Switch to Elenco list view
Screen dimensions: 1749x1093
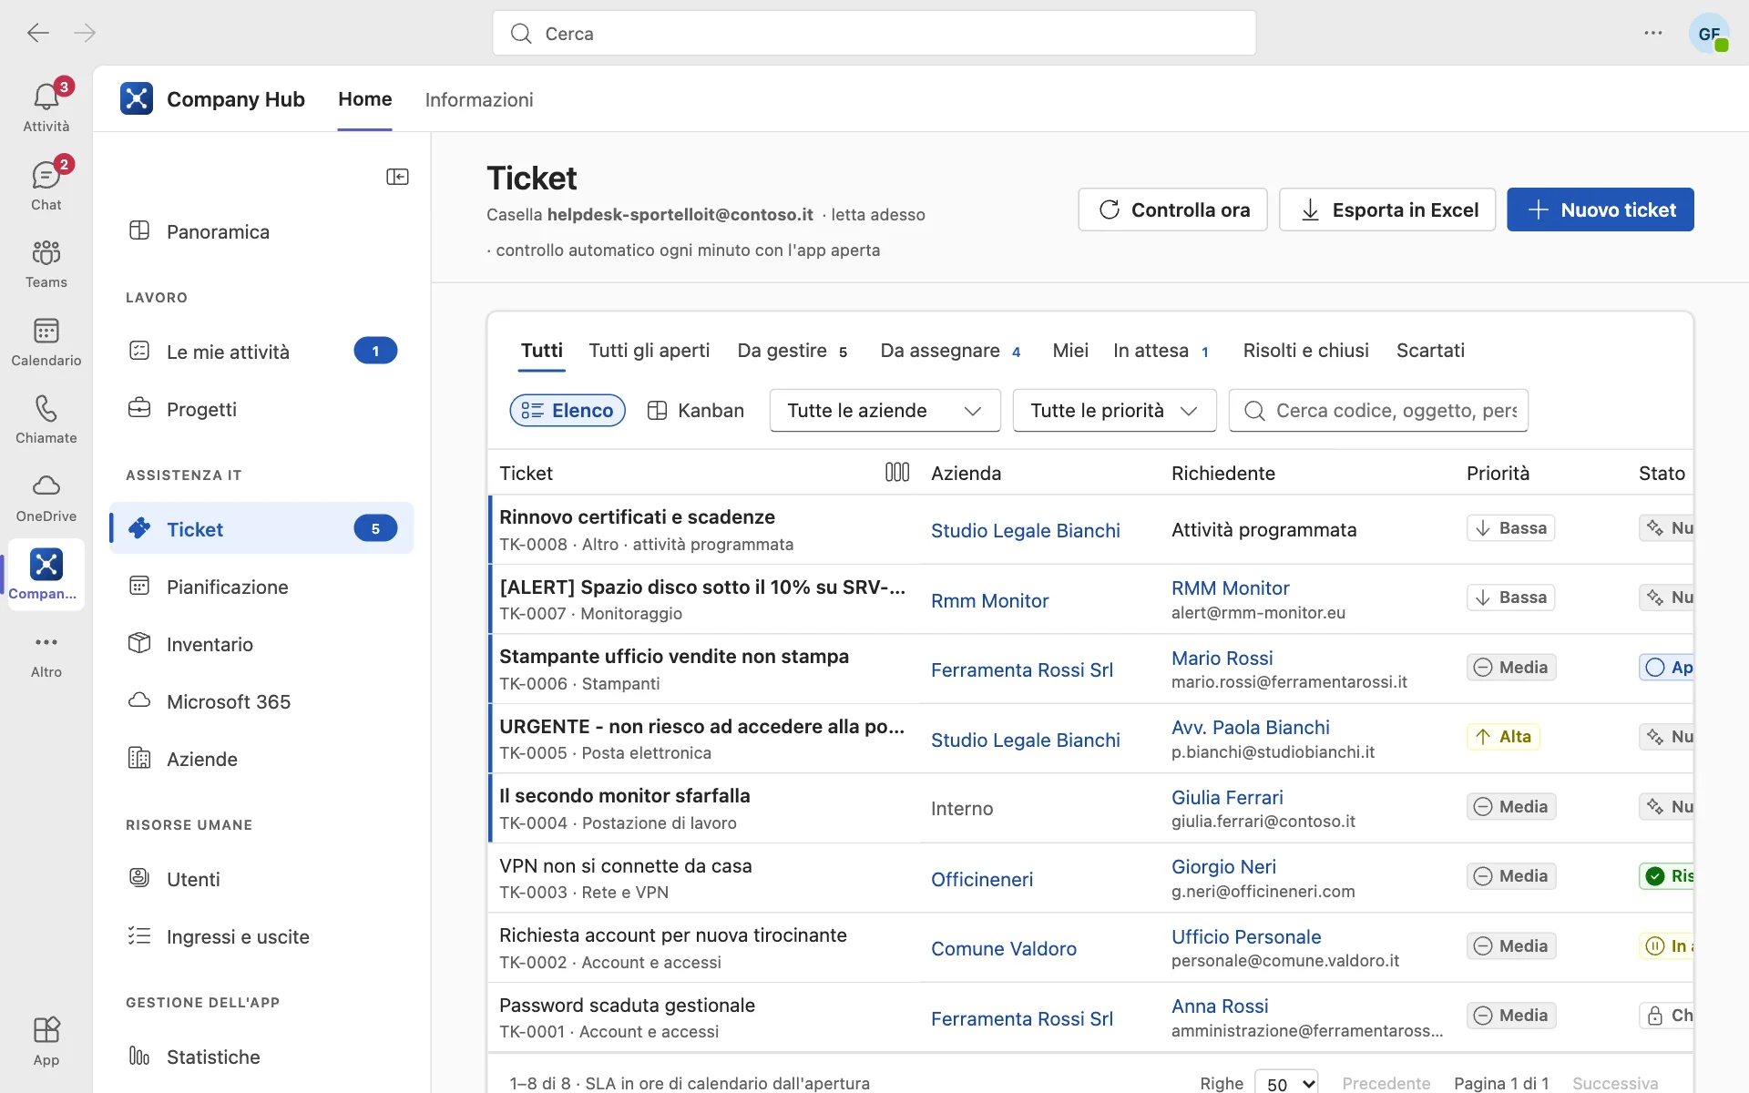tap(568, 410)
